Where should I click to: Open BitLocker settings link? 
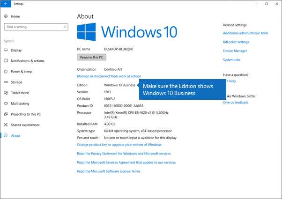coord(236,42)
